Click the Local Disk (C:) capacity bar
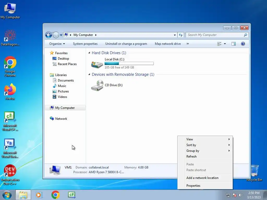This screenshot has height=200, width=267. [x=129, y=64]
